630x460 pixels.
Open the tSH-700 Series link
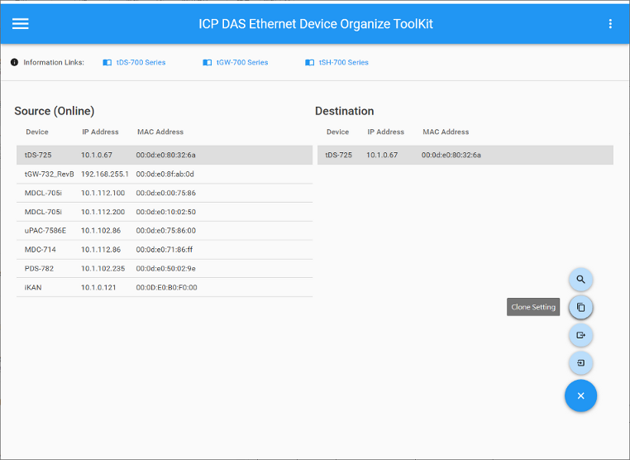[x=344, y=62]
